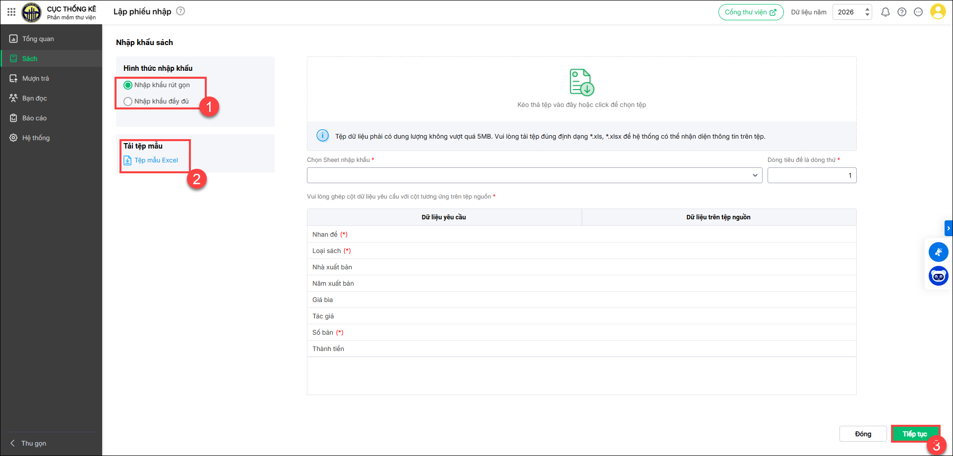Click the notification bell icon

click(885, 12)
